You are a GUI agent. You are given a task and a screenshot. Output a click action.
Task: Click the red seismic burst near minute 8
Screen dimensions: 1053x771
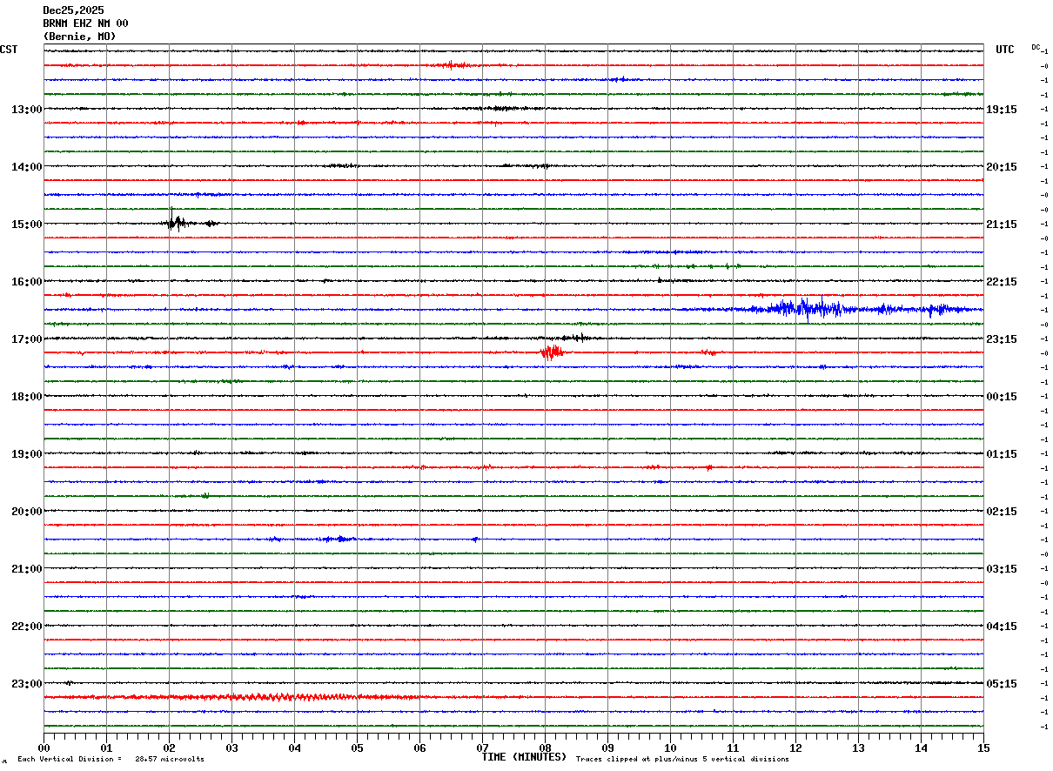point(552,352)
